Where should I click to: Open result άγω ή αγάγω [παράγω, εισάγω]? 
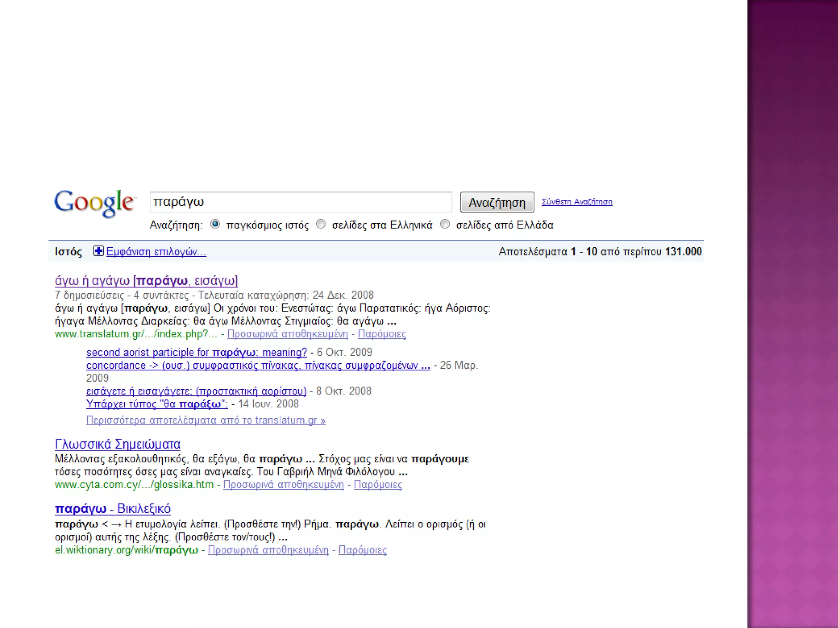(146, 281)
